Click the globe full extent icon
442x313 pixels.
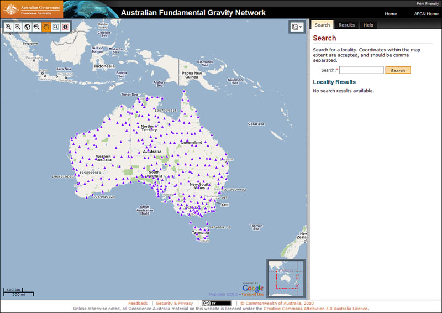coord(27,27)
